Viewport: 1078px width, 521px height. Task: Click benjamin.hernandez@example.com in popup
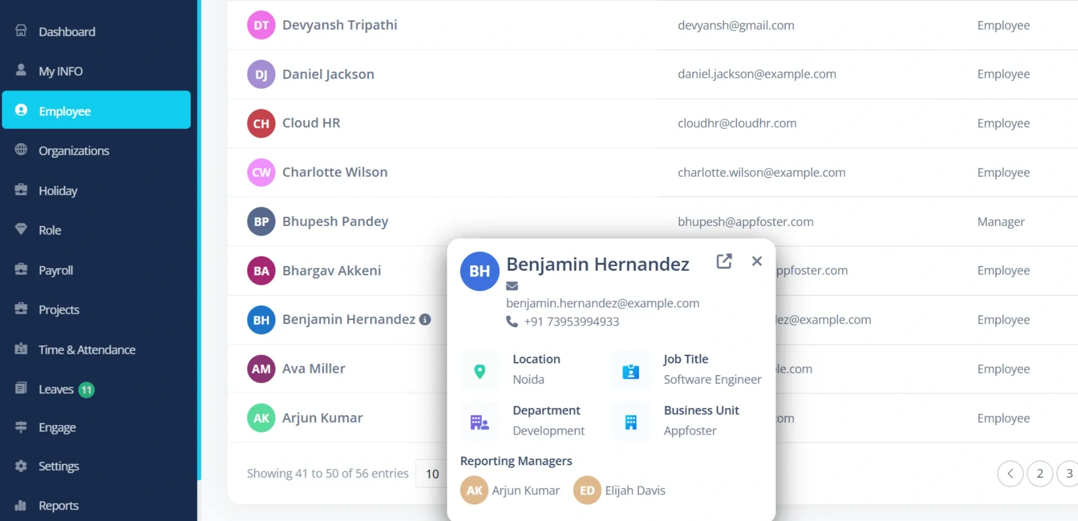(x=602, y=303)
